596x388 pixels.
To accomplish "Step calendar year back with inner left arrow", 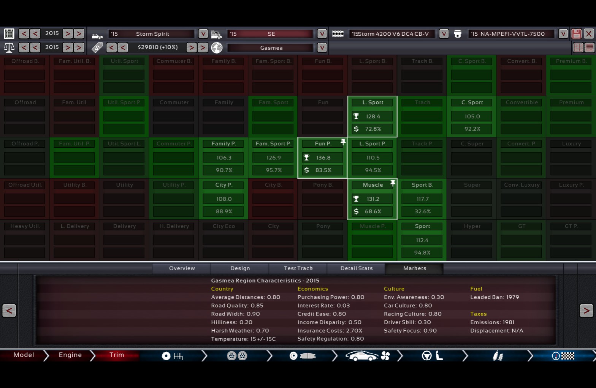I will pos(35,34).
